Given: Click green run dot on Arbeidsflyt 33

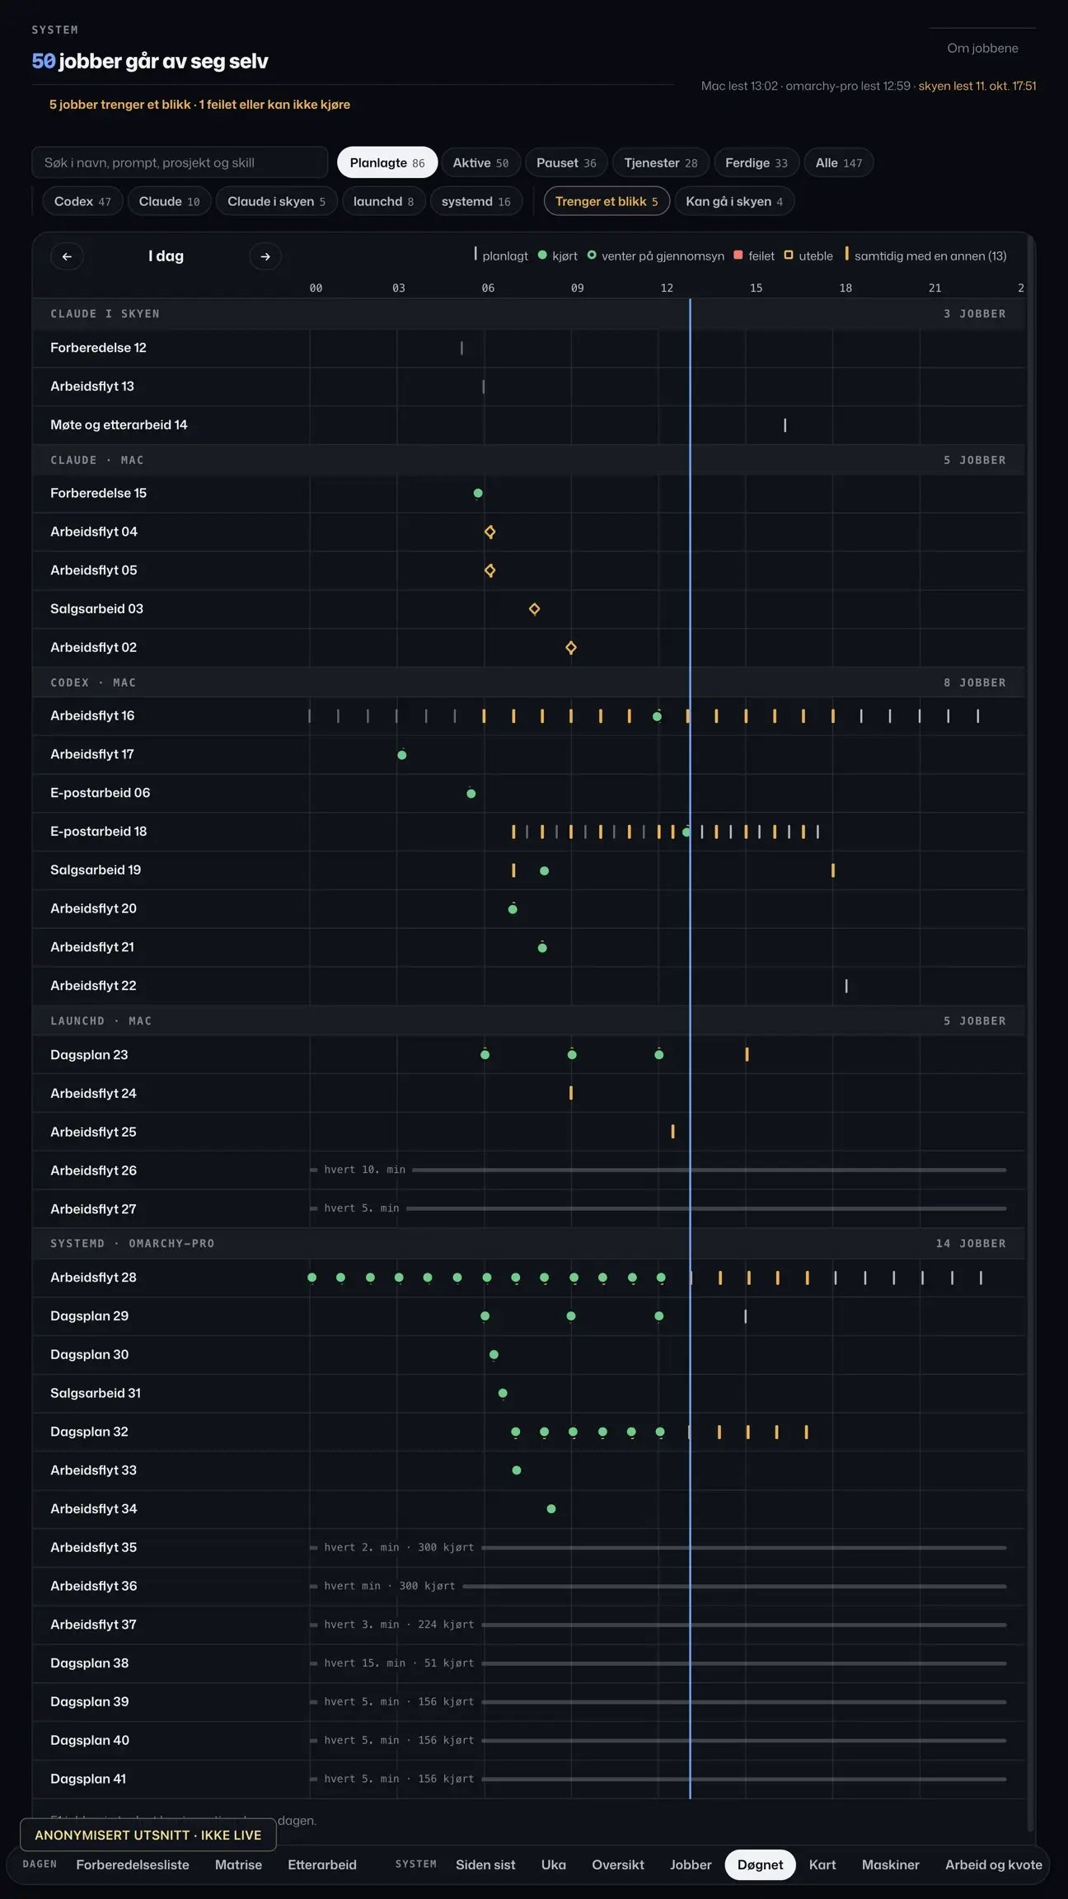Looking at the screenshot, I should 517,1470.
